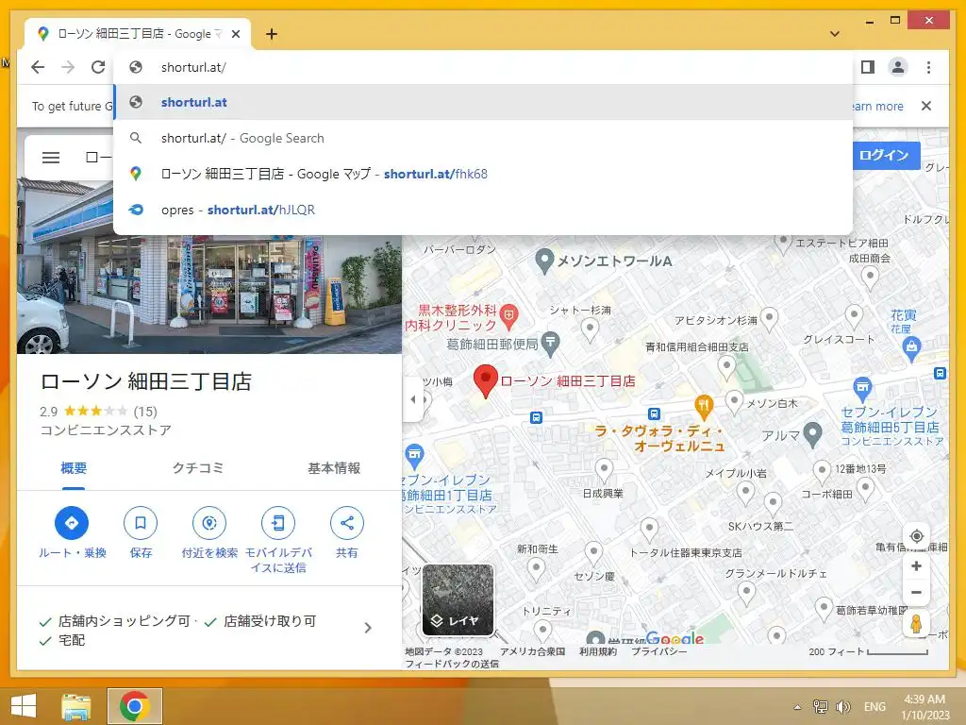Click the 保存 bookmark icon
The width and height of the screenshot is (966, 725).
click(x=141, y=523)
